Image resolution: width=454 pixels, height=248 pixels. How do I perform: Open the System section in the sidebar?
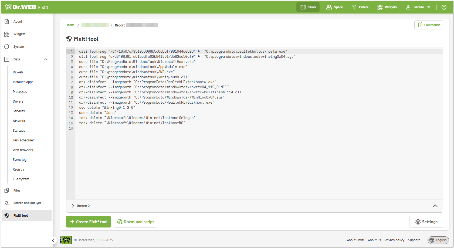click(18, 46)
